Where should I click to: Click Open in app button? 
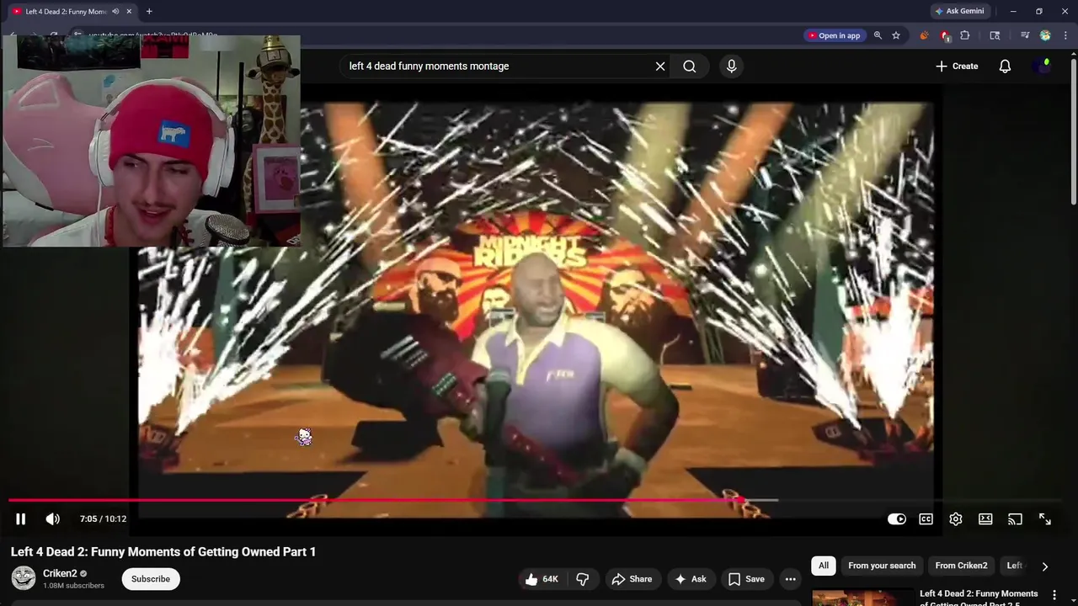835,35
